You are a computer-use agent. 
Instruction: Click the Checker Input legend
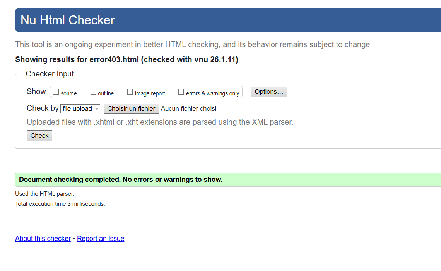click(50, 74)
